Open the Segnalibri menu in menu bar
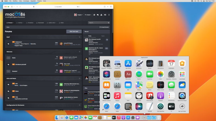Image resolution: width=216 pixels, height=121 pixels. 33,1
